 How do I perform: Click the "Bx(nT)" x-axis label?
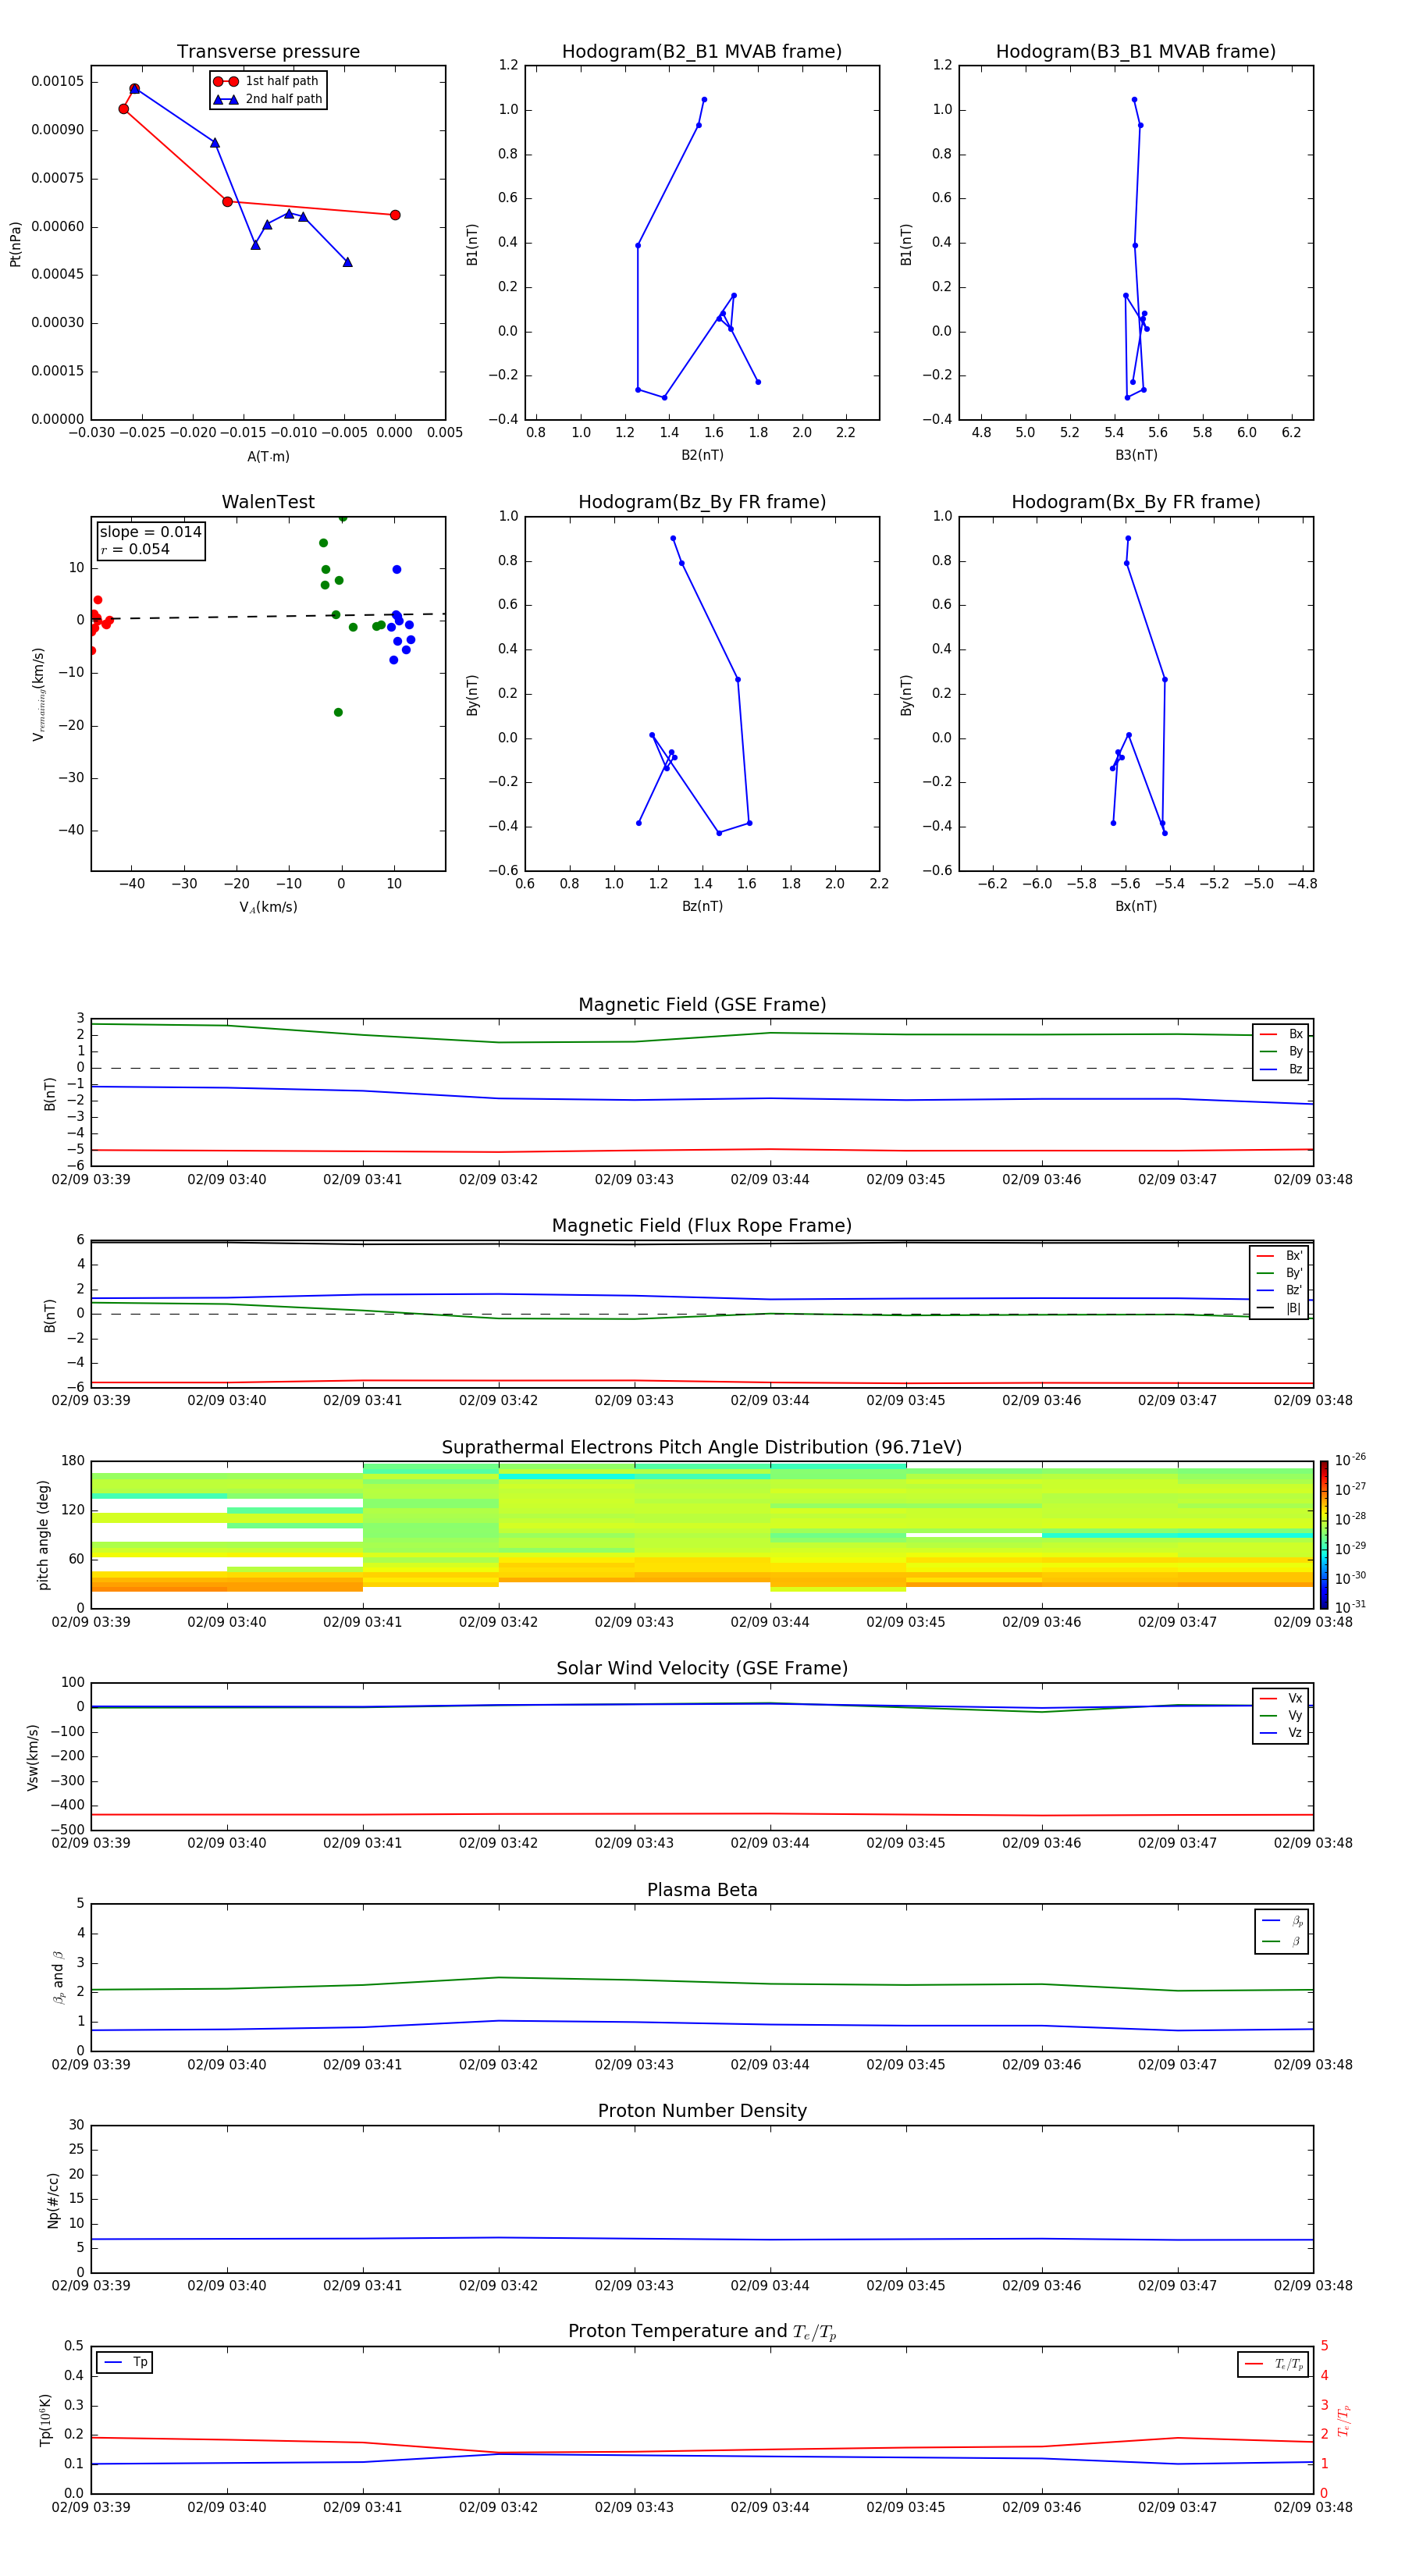[1136, 906]
